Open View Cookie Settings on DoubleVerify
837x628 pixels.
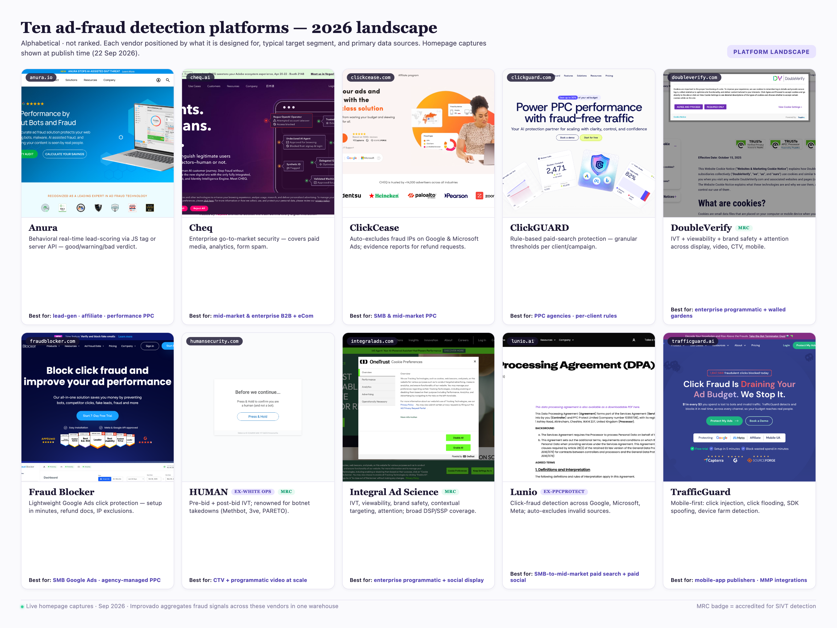790,107
